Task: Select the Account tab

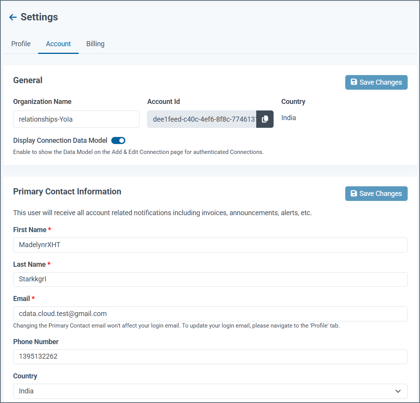Action: [x=58, y=44]
